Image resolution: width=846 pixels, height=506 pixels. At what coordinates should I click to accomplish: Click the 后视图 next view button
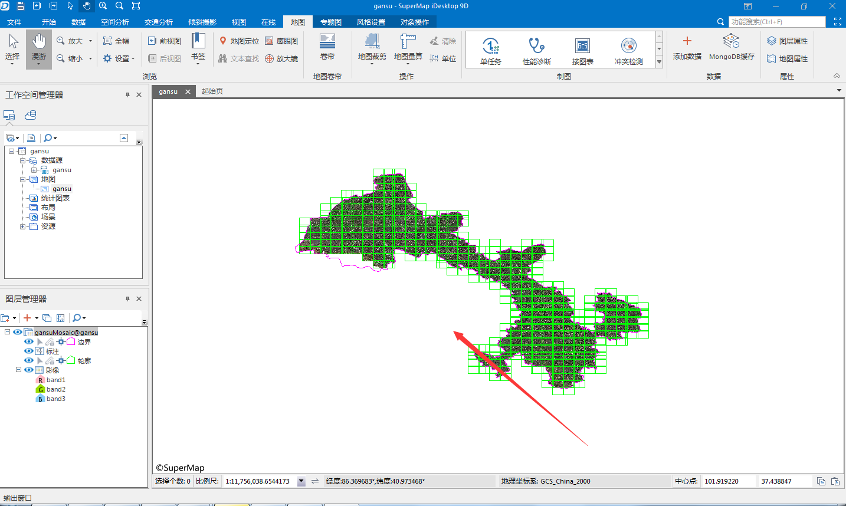pyautogui.click(x=165, y=58)
